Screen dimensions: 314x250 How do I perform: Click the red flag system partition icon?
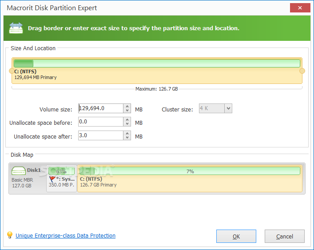click(52, 179)
